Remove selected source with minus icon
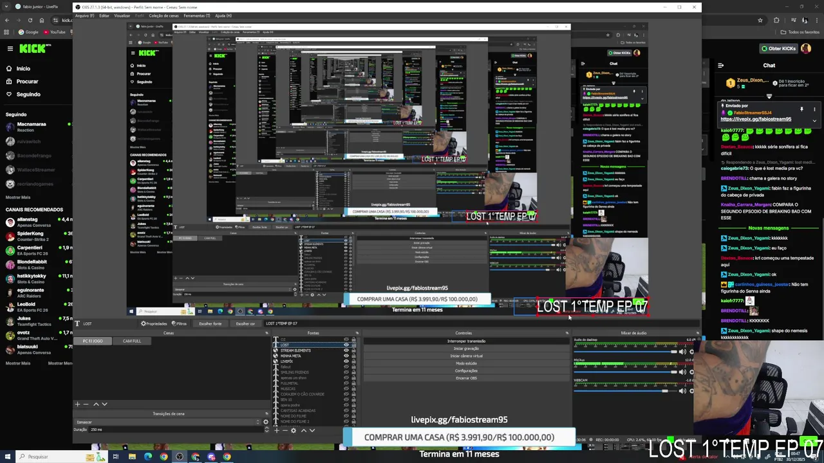The height and width of the screenshot is (463, 824). tap(285, 430)
